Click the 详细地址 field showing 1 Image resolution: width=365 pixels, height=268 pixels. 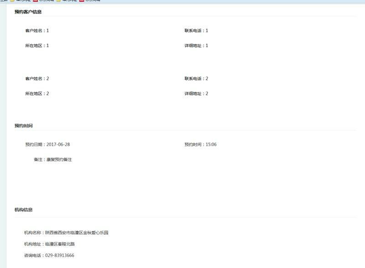coord(196,46)
